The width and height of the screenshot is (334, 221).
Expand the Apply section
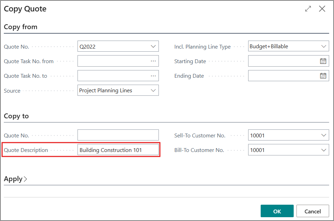16,179
